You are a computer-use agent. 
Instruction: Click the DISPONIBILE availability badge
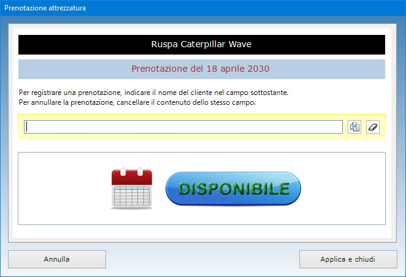click(x=233, y=189)
